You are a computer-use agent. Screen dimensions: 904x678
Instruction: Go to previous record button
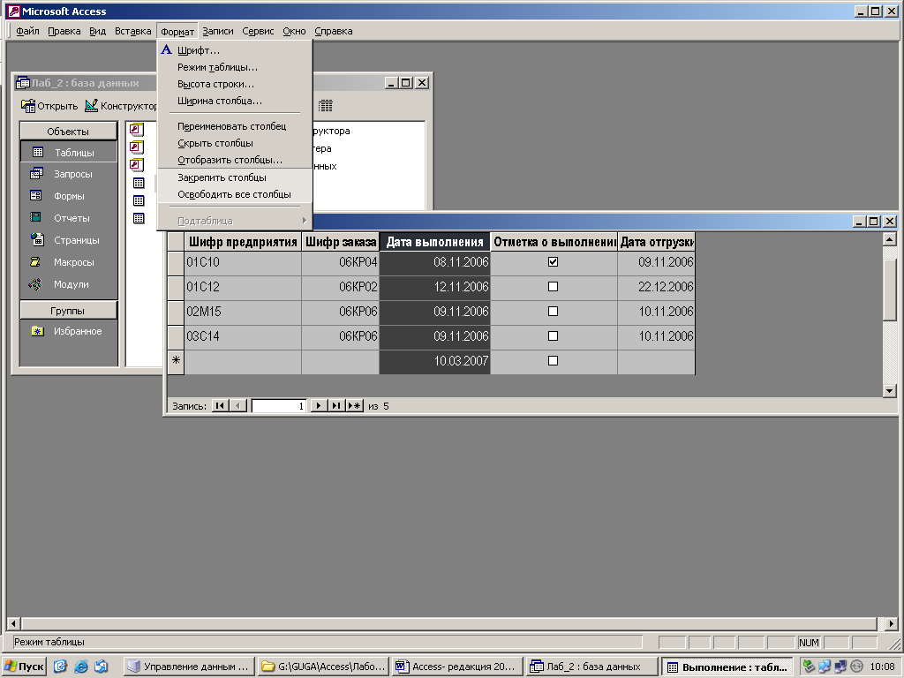(238, 406)
